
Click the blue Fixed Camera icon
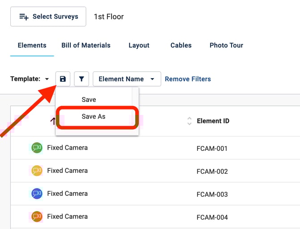(37, 194)
